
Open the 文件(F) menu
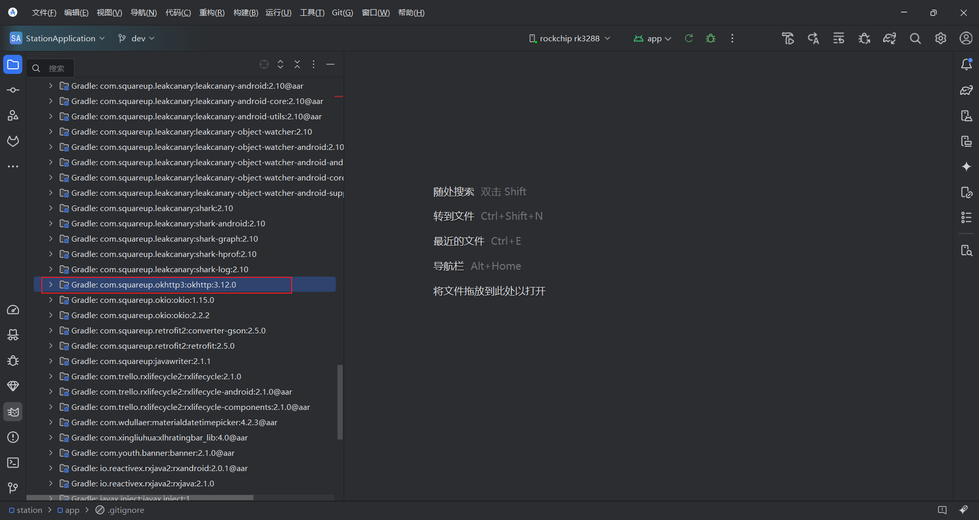(44, 13)
